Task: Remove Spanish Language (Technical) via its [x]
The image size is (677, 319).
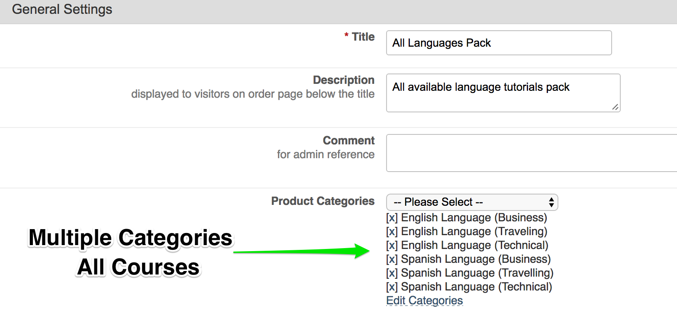Action: 391,287
